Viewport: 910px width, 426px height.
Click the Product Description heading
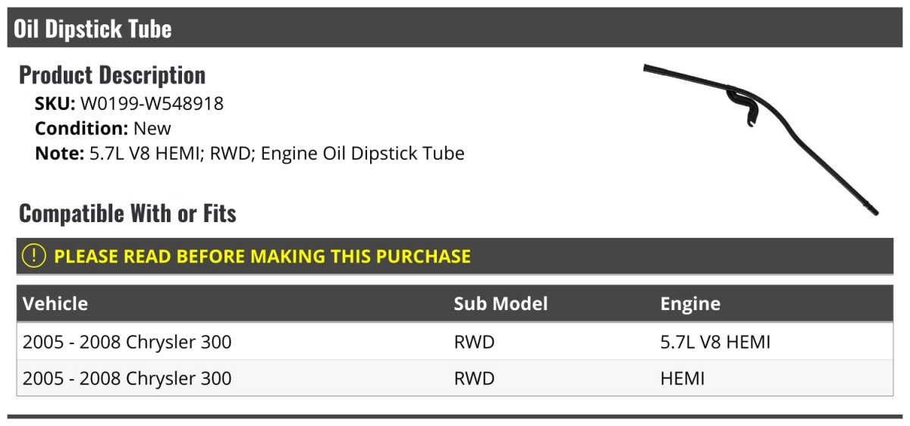[112, 75]
